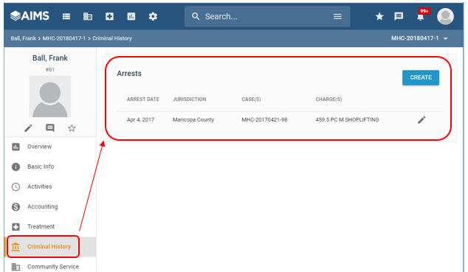Open favorites star in top bar

pos(379,16)
